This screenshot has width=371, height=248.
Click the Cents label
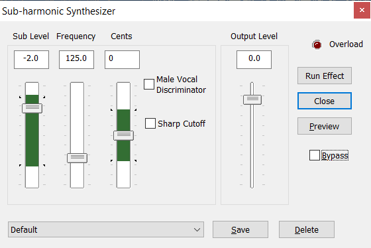click(x=121, y=36)
